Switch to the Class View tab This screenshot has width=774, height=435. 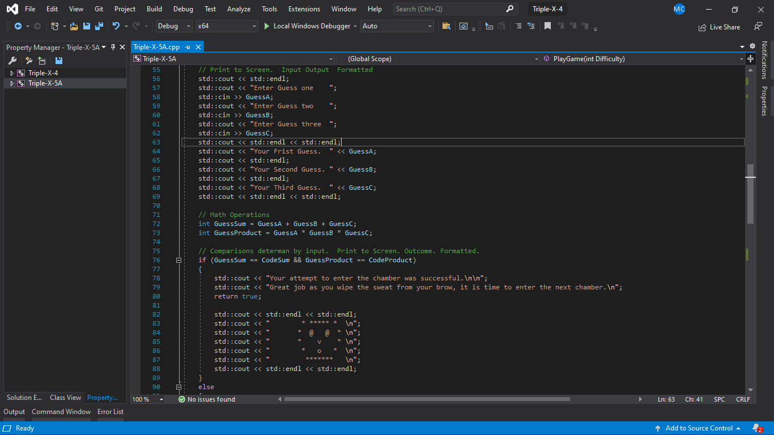click(x=65, y=398)
